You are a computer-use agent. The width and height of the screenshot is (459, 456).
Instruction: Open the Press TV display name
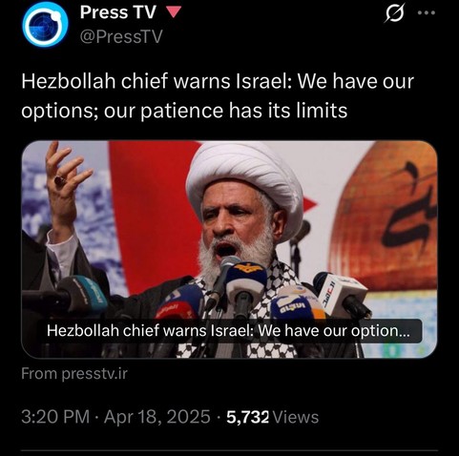[x=118, y=12]
